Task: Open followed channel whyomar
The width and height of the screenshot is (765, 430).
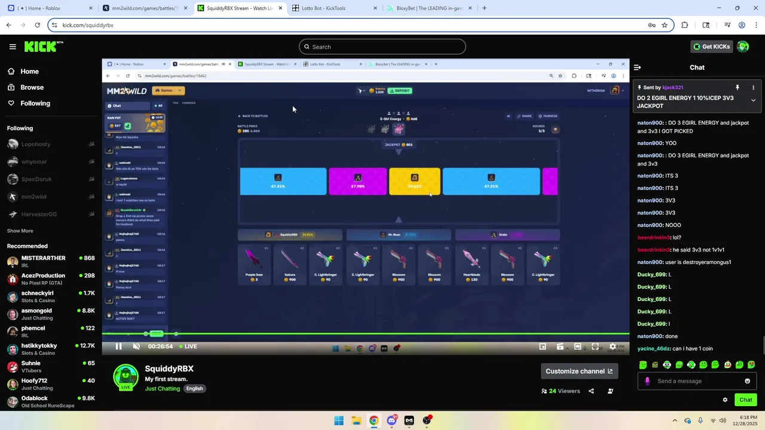Action: click(x=51, y=162)
